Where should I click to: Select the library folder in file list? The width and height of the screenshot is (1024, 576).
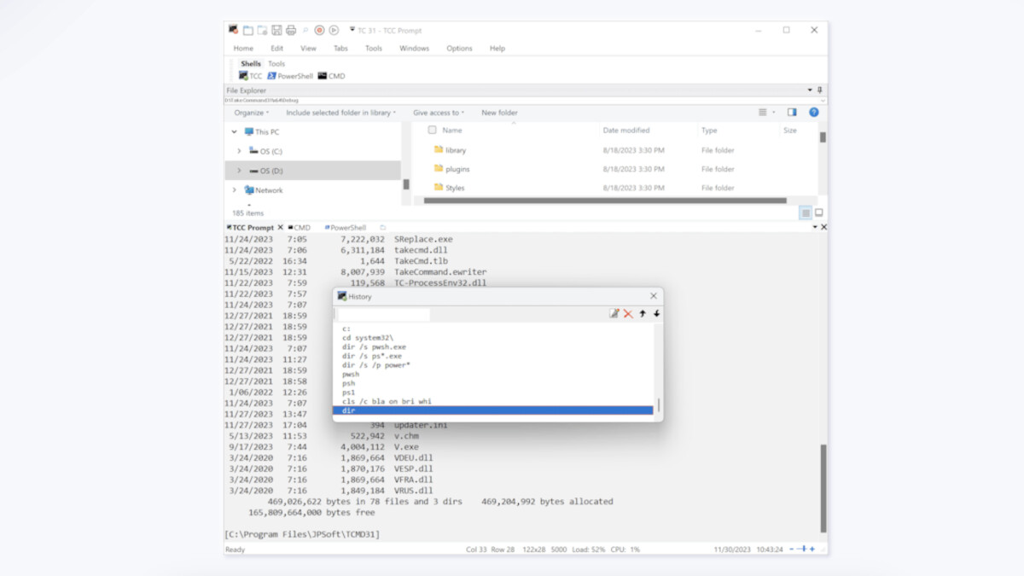click(x=450, y=150)
